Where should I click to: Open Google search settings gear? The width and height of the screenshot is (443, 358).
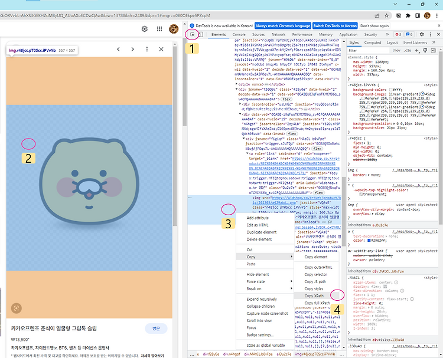coord(145,29)
